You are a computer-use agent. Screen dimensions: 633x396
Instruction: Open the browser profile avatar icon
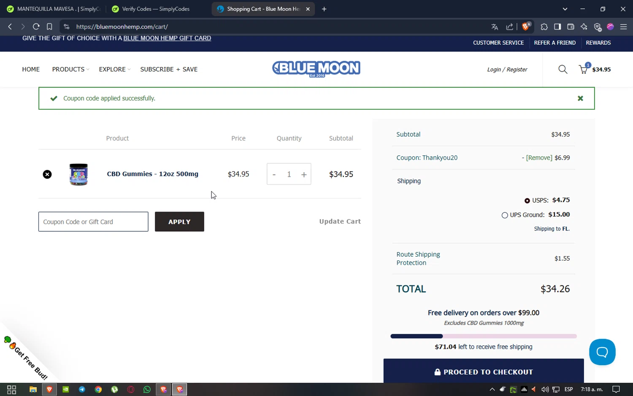(610, 27)
